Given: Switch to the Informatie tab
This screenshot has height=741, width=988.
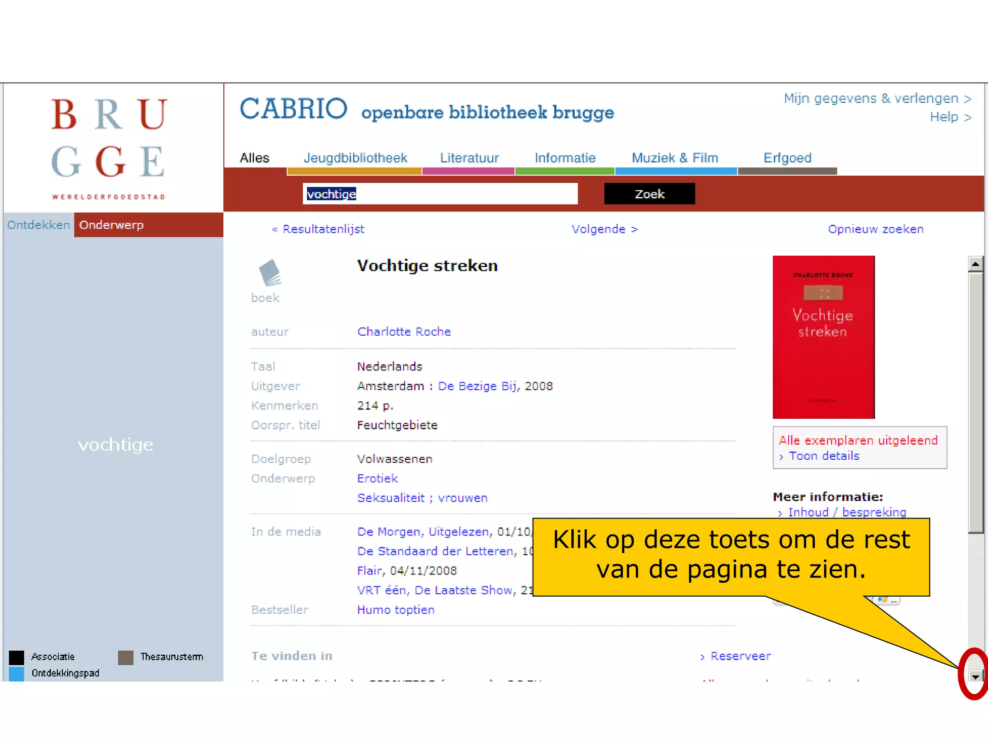Looking at the screenshot, I should 565,158.
